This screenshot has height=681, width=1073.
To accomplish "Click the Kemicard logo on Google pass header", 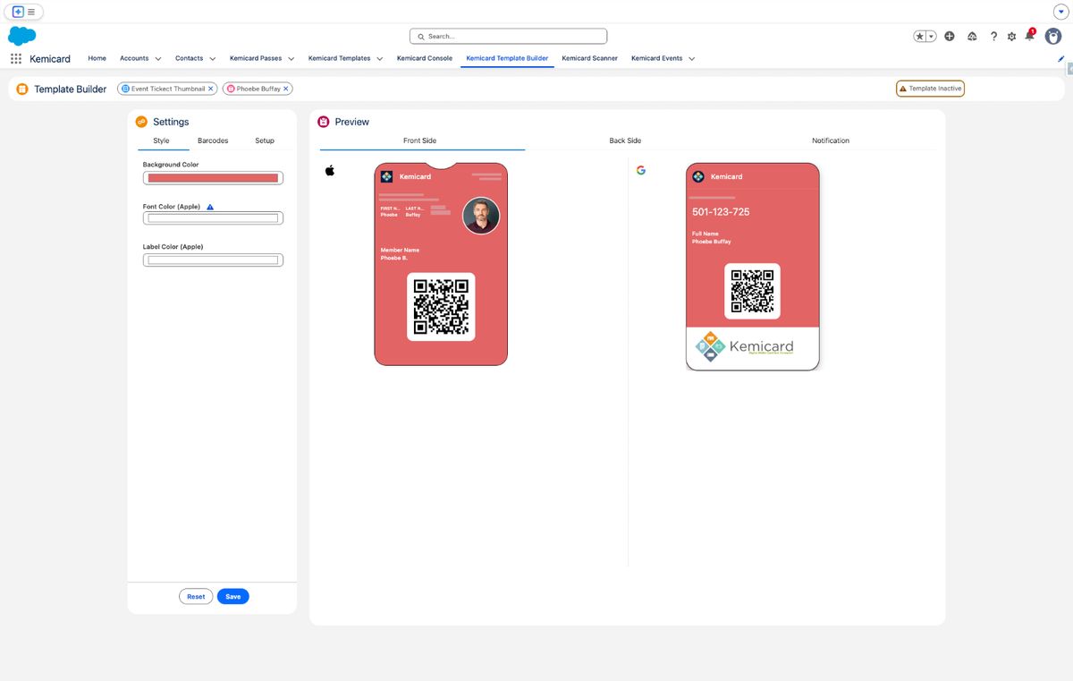I will click(698, 176).
